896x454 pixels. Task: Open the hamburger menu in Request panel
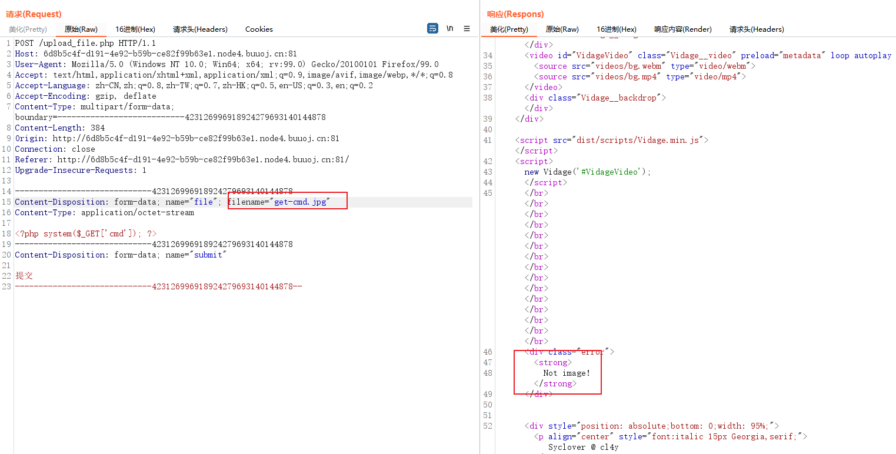pyautogui.click(x=467, y=28)
